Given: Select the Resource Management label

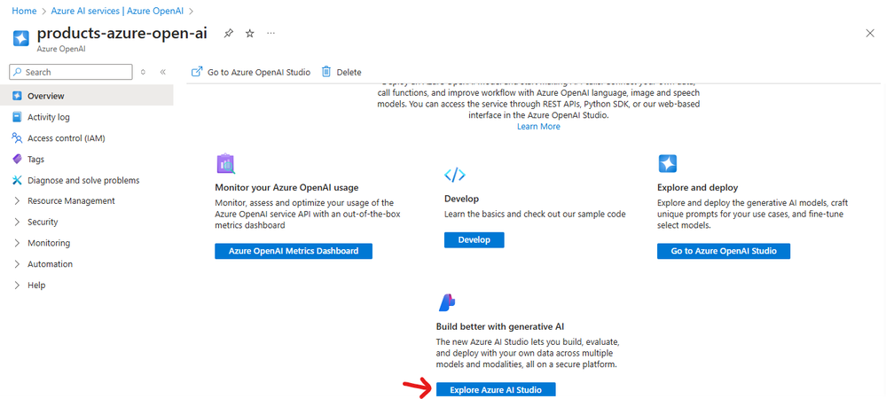Looking at the screenshot, I should click(x=71, y=200).
